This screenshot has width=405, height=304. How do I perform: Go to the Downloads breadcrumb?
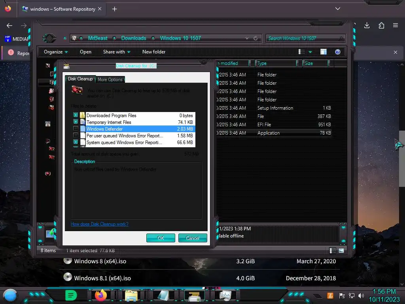[134, 38]
